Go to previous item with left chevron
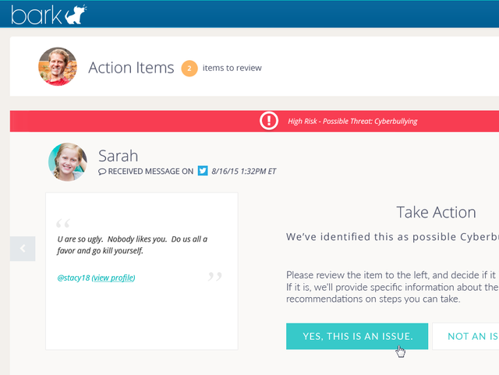 [23, 249]
